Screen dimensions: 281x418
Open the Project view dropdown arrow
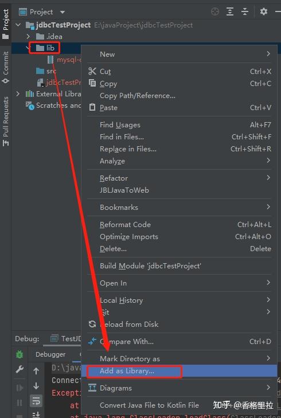[63, 12]
